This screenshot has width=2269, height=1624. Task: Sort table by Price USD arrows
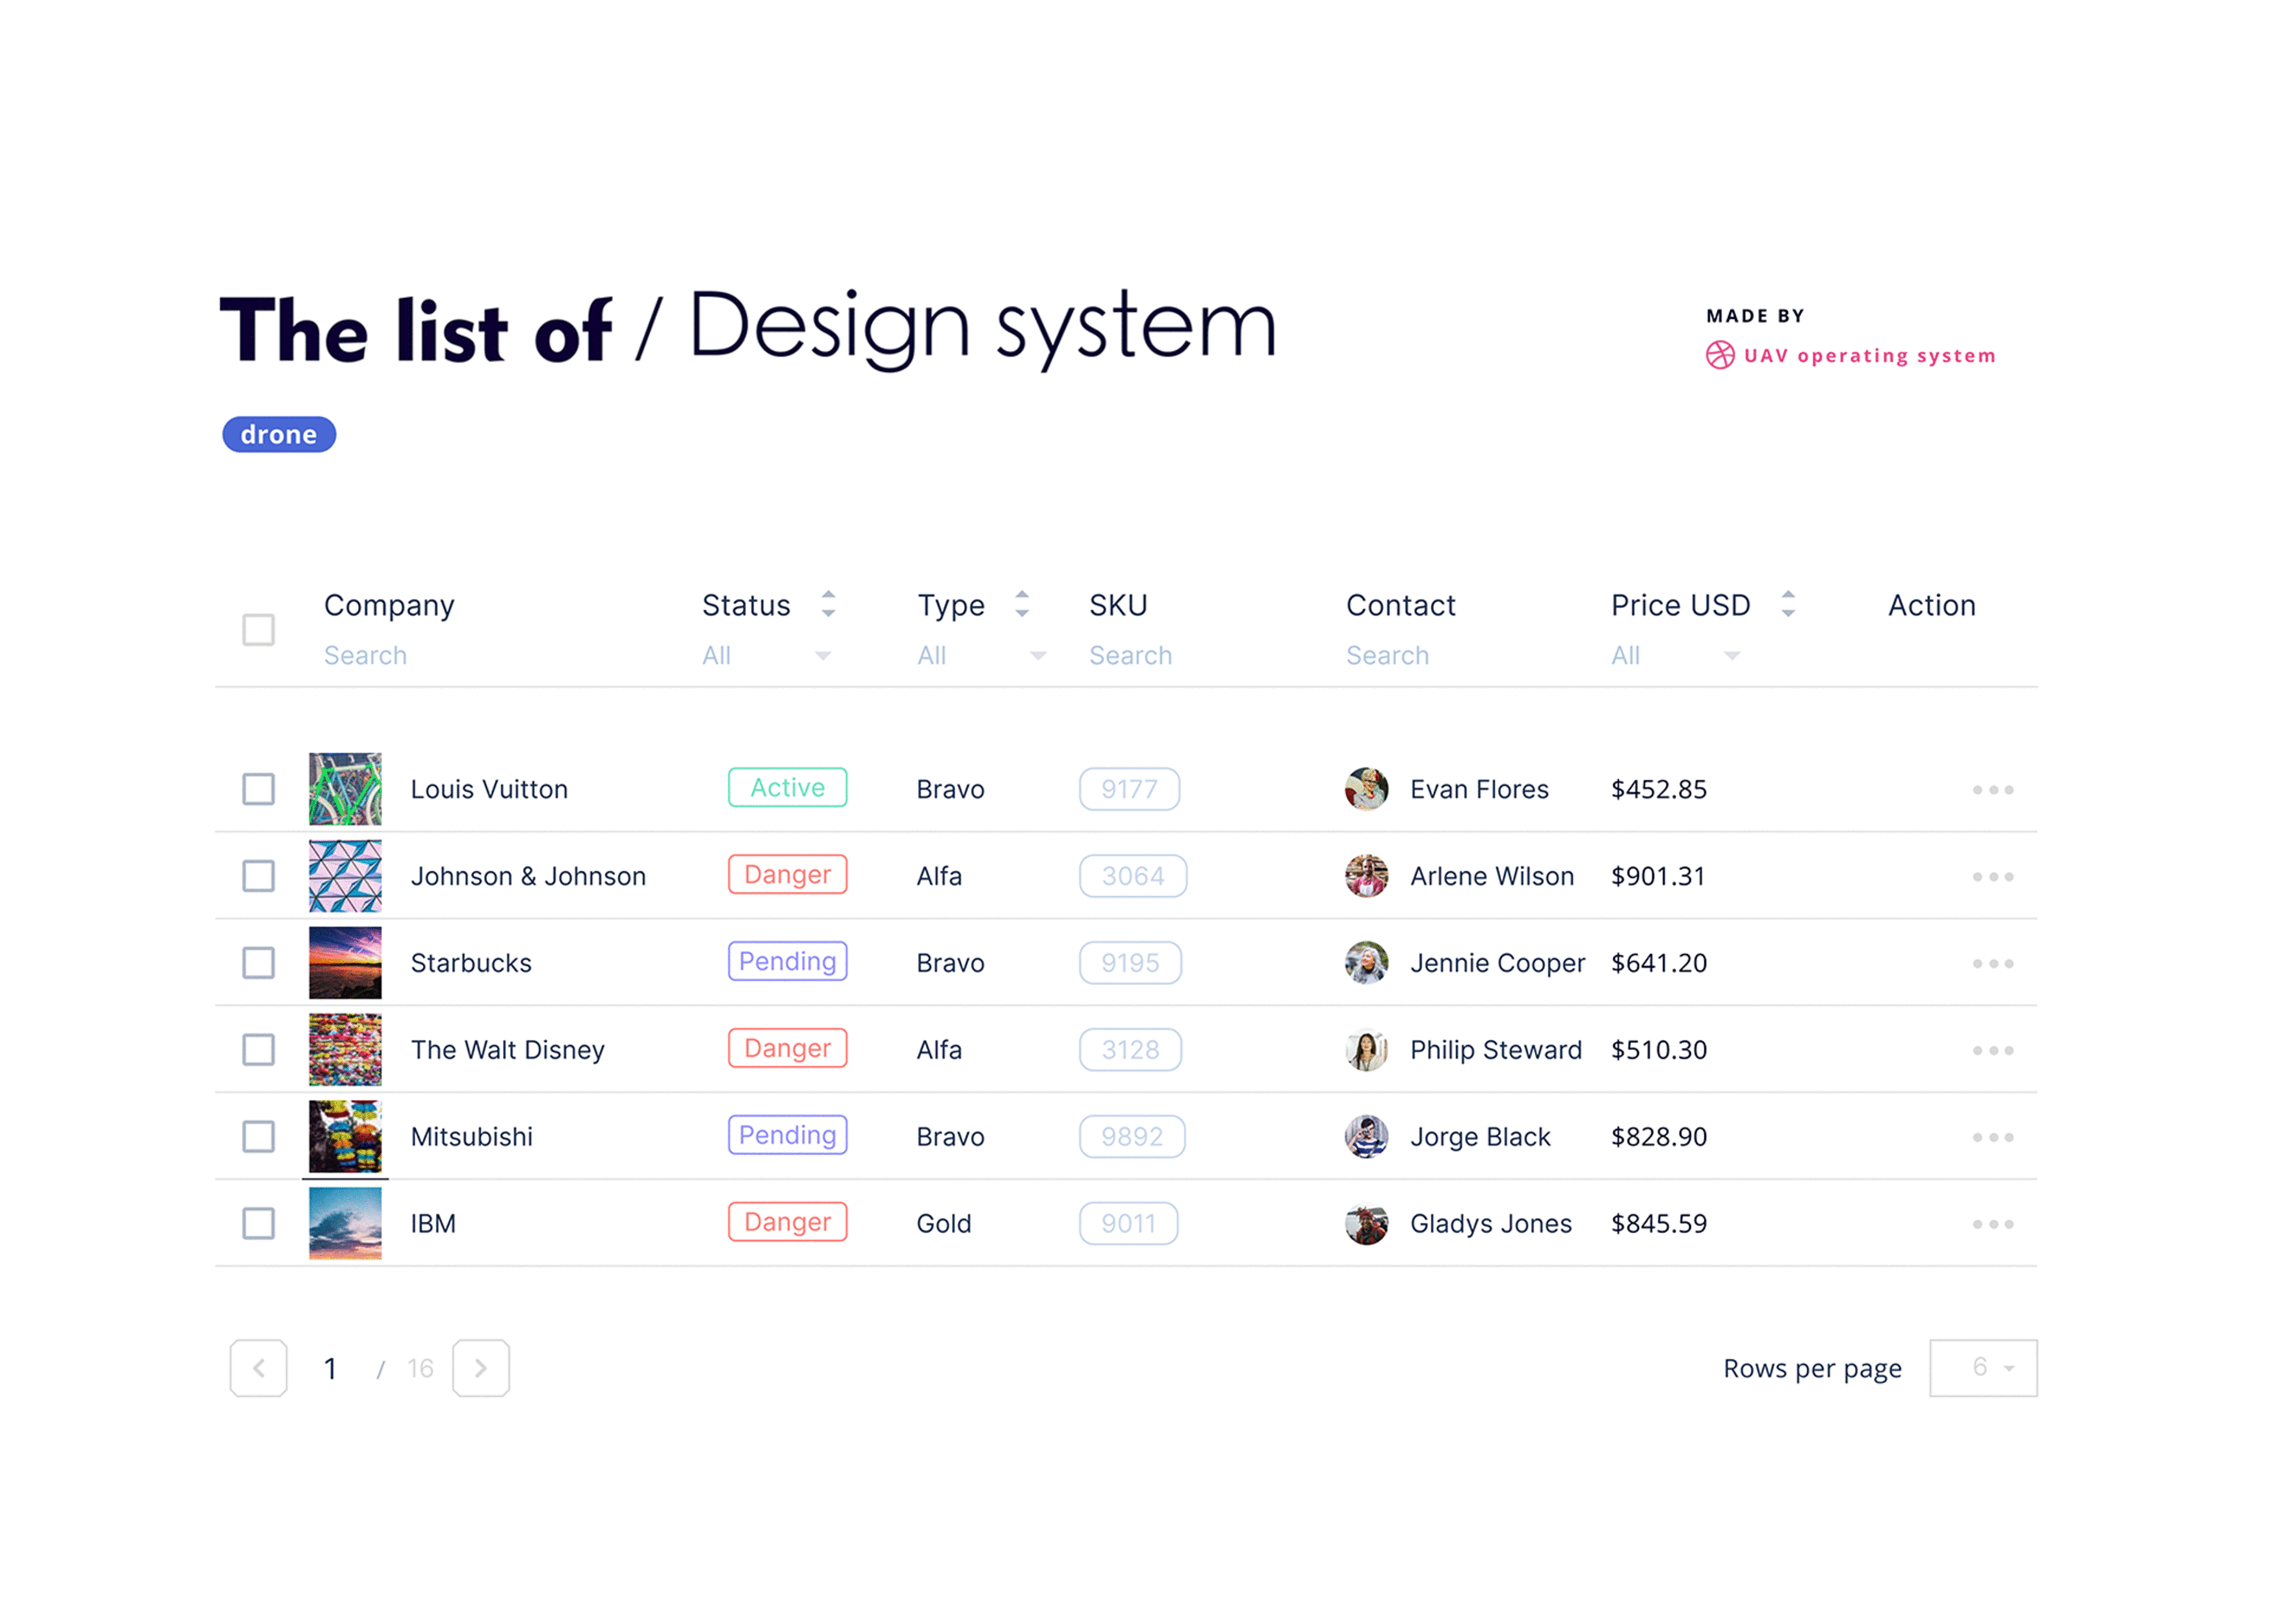pos(1788,604)
